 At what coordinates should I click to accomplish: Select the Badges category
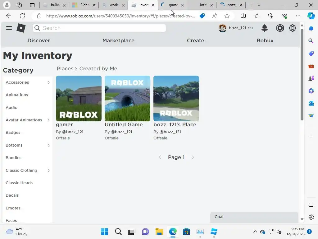(x=13, y=132)
